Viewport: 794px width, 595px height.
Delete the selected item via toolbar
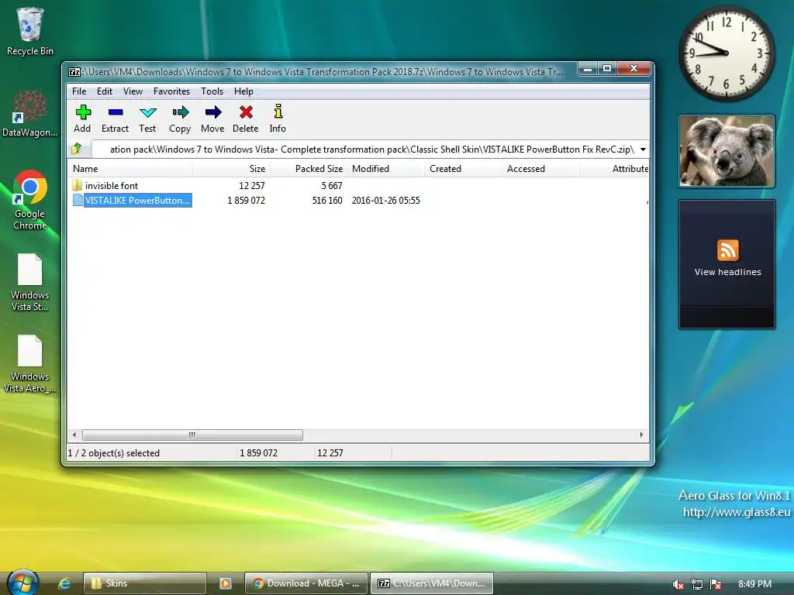click(x=246, y=119)
